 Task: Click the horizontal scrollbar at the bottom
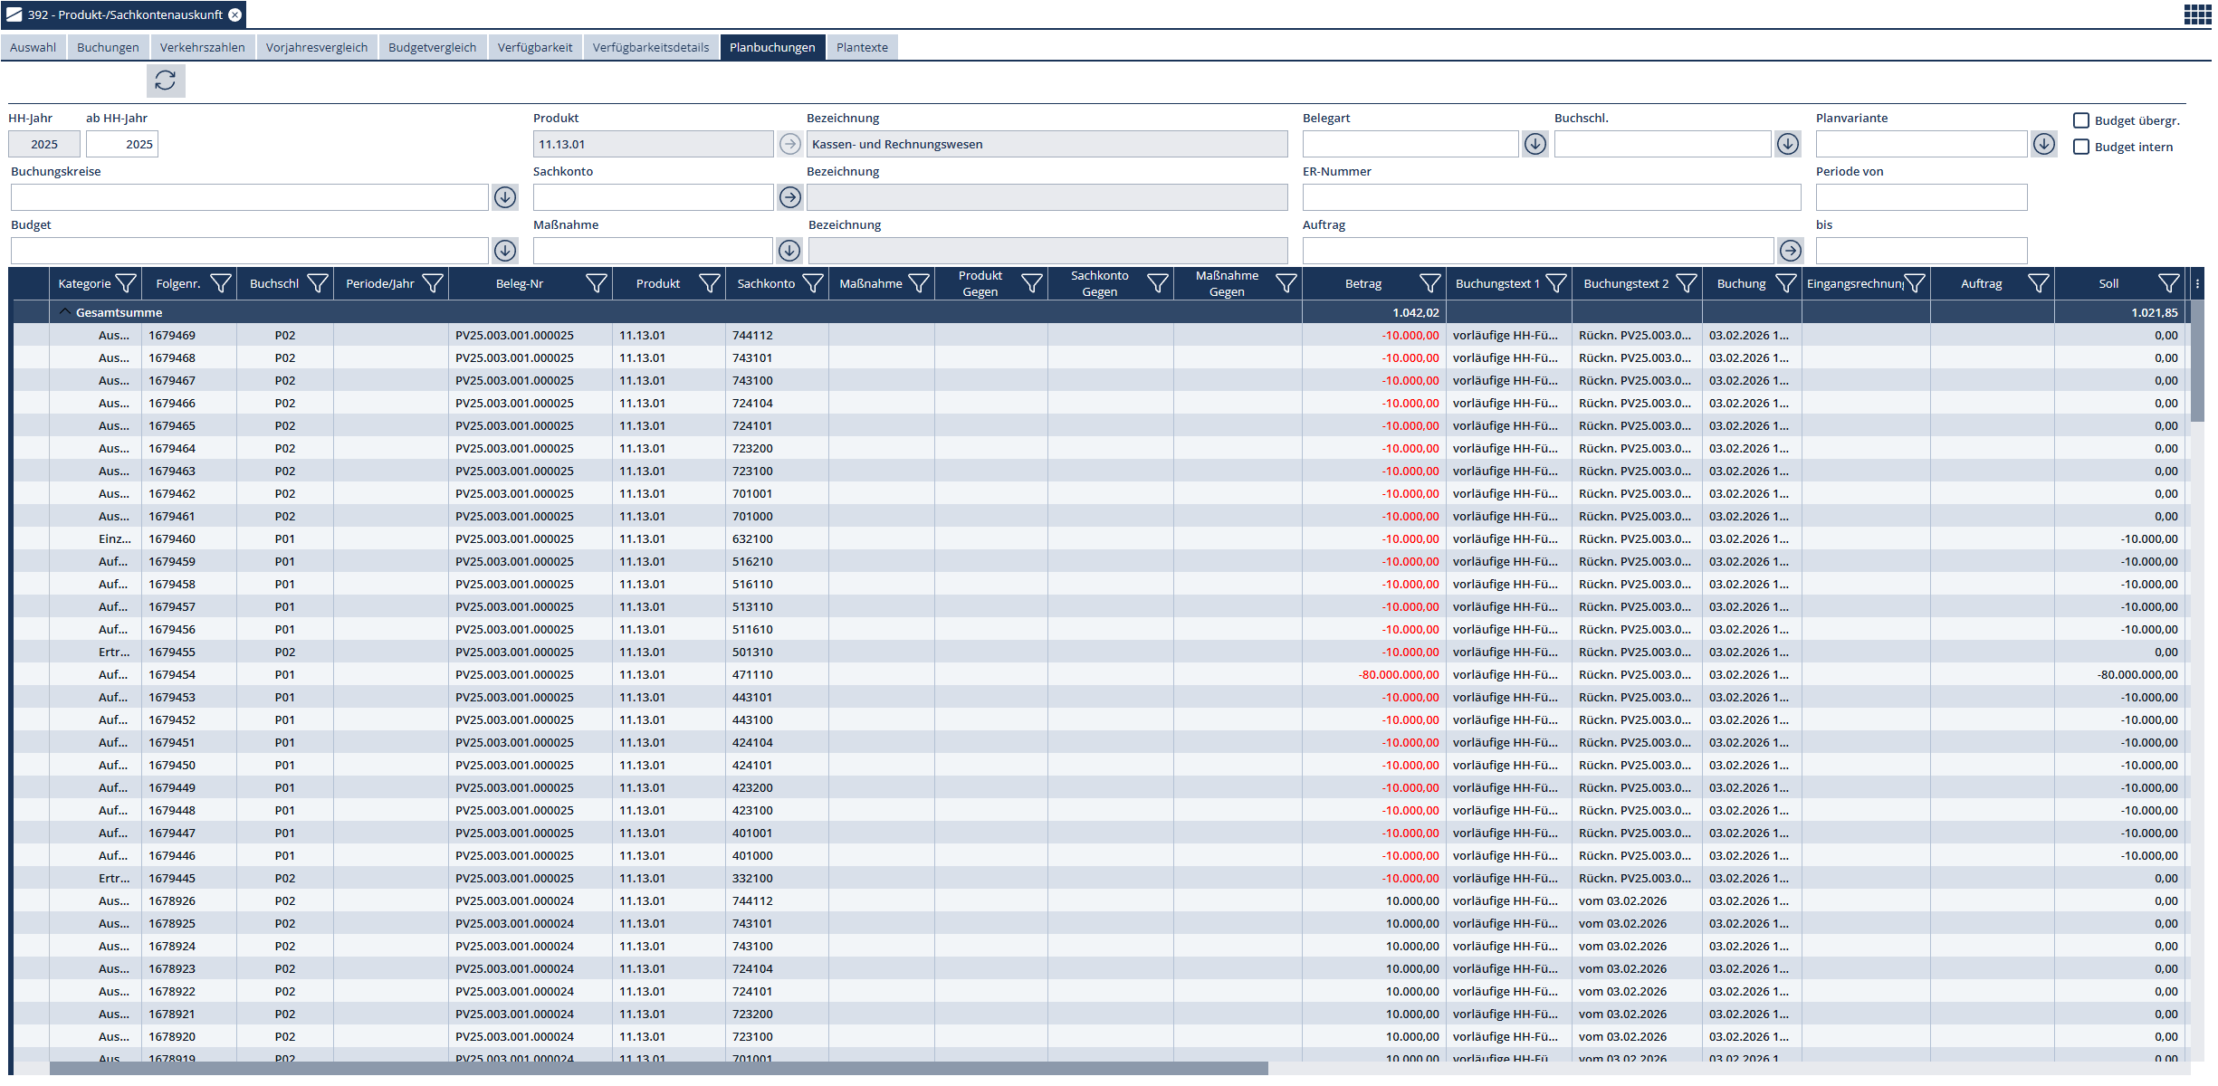click(658, 1069)
